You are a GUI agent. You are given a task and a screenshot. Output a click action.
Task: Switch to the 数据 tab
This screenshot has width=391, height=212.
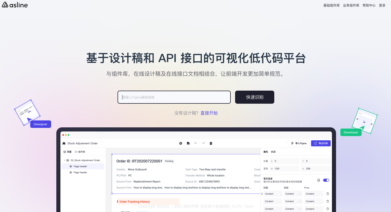pyautogui.click(x=273, y=152)
